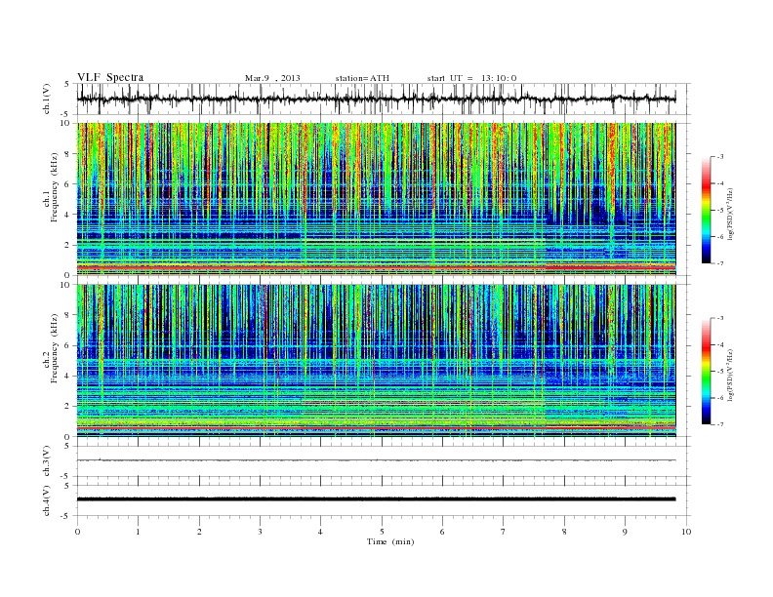Image resolution: width=773 pixels, height=597 pixels.
Task: Click the "-7" label on ch.2 colorbar
Action: pos(720,424)
